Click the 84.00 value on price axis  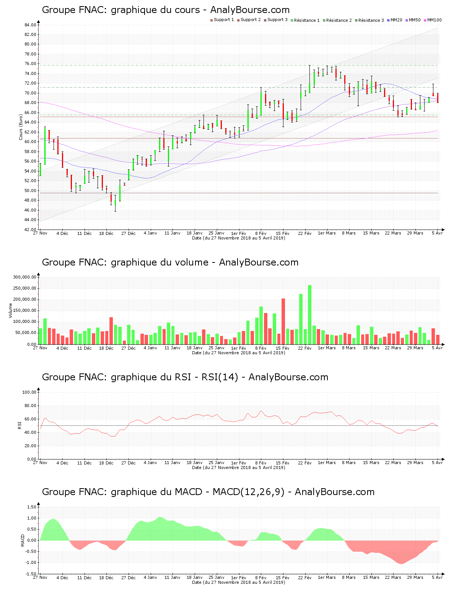point(30,25)
